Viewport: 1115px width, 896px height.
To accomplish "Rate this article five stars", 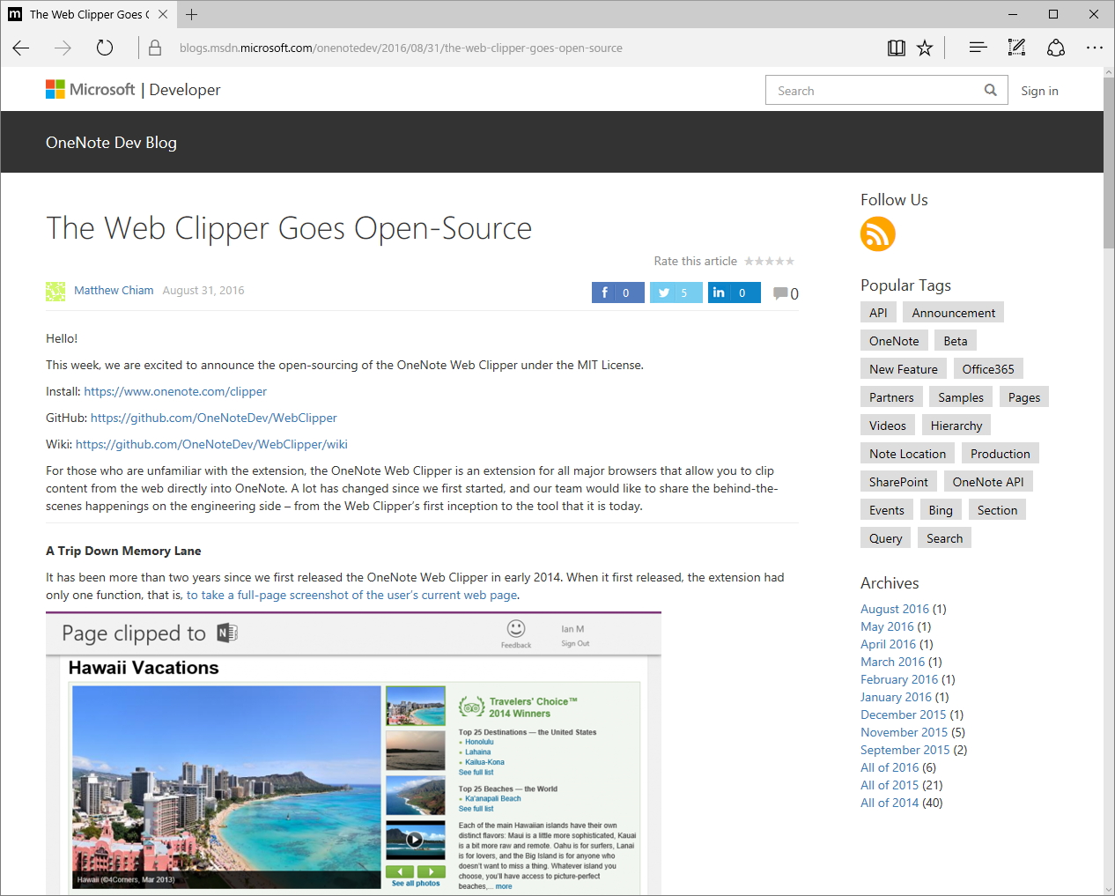I will click(791, 261).
